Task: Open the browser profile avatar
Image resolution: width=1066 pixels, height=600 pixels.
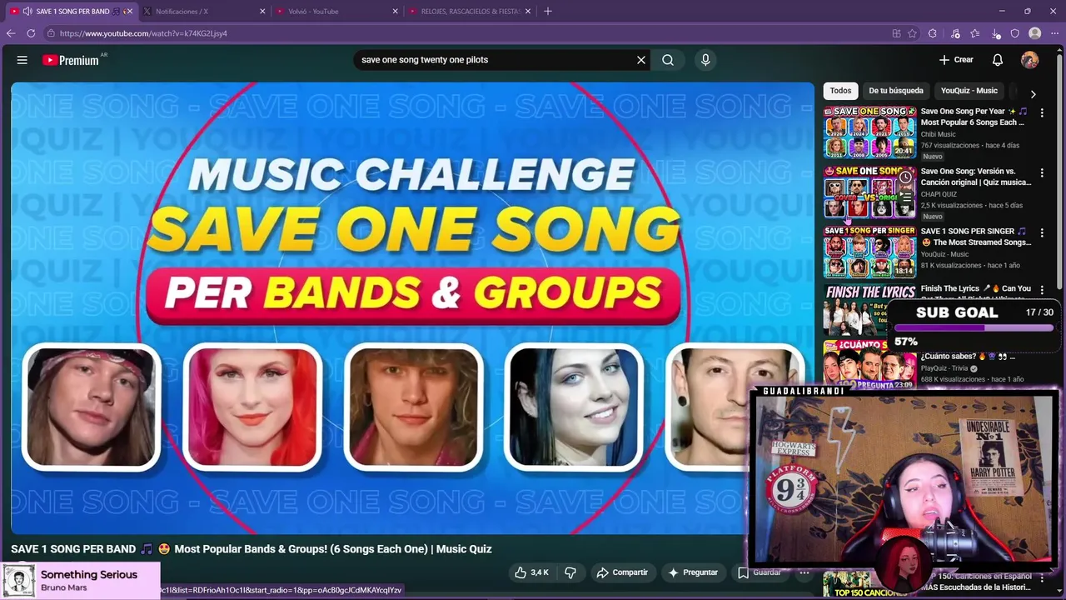Action: (1035, 33)
